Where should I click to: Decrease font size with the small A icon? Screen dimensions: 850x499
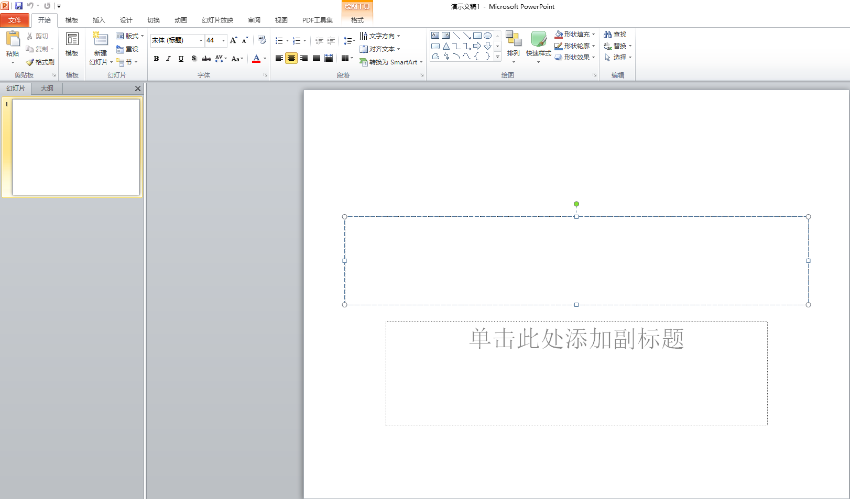(245, 40)
